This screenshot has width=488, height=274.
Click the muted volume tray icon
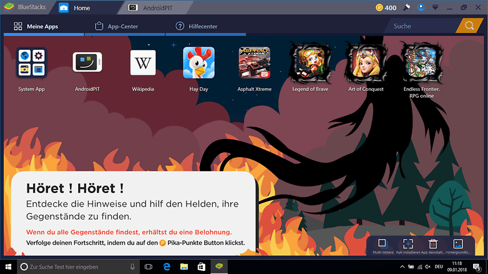pos(428,267)
